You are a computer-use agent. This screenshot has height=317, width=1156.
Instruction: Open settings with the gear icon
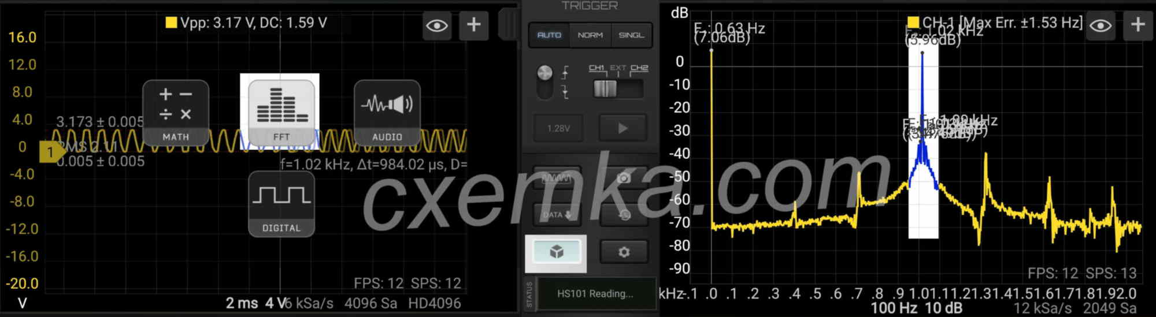[624, 252]
